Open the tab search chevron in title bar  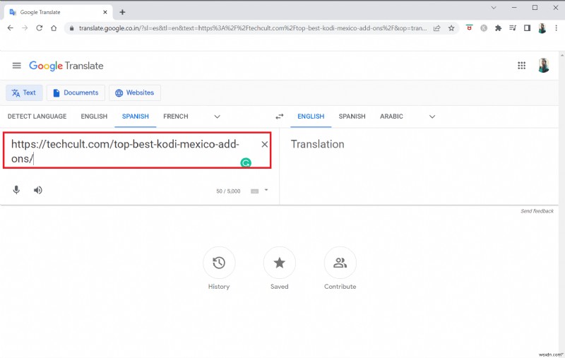pos(494,8)
